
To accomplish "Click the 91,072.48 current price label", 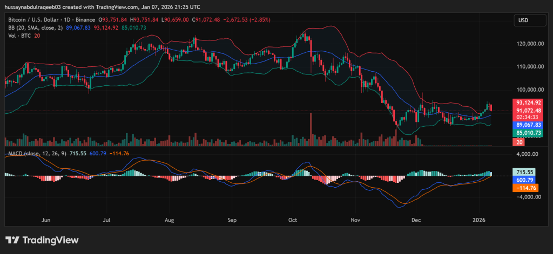I will click(x=528, y=111).
